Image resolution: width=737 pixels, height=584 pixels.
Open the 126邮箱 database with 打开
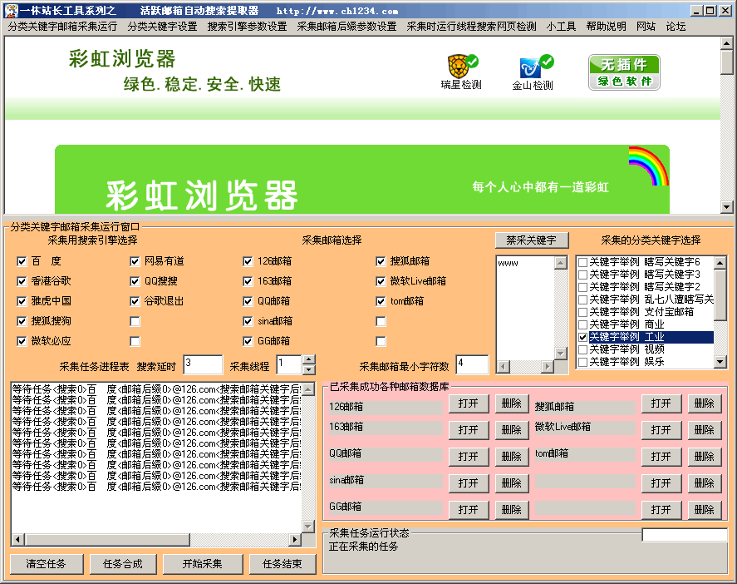(x=469, y=403)
